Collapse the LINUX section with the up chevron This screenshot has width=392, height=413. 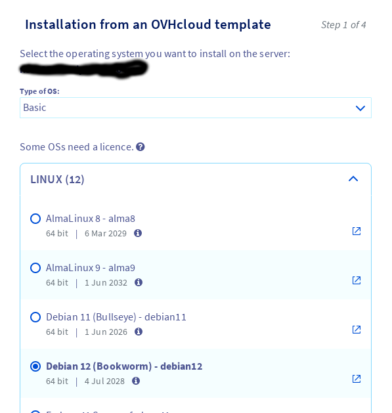pos(353,179)
